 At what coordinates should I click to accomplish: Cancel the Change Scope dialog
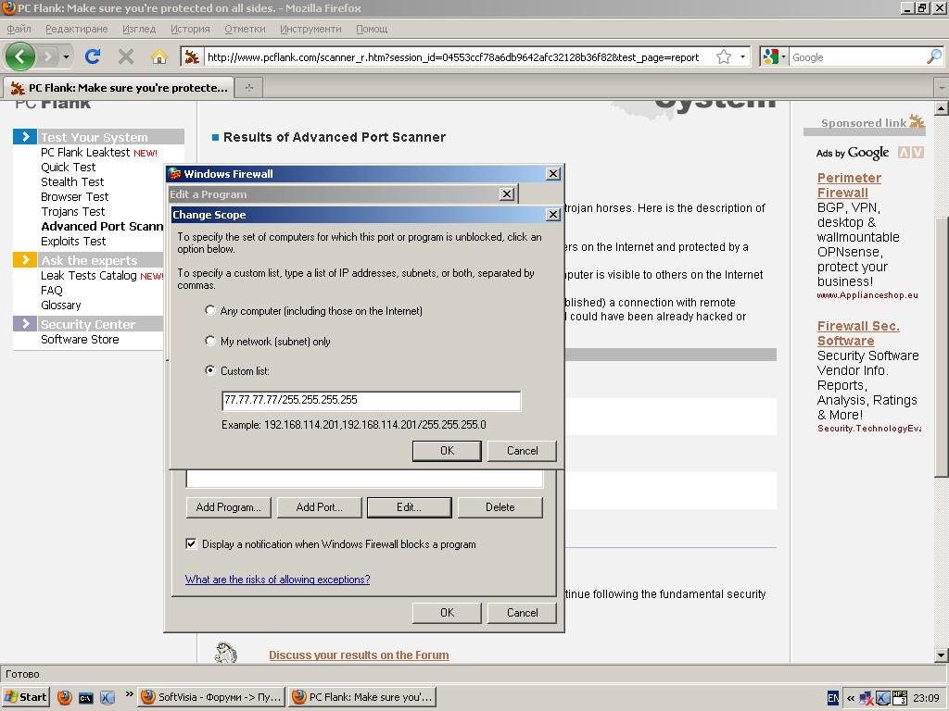522,451
